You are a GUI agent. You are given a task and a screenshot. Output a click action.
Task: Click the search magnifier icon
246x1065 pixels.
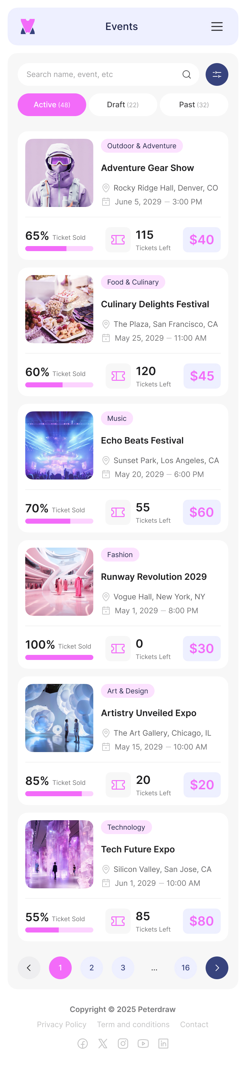coord(186,74)
